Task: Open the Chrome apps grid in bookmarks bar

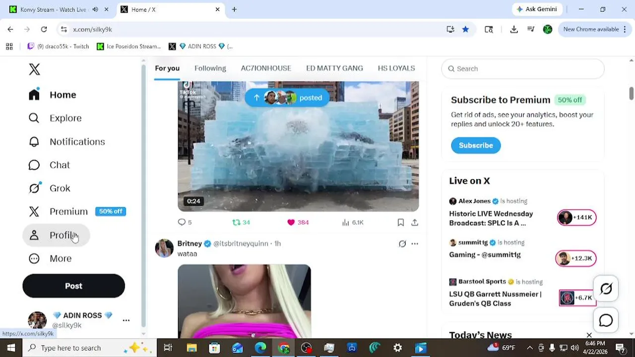Action: (x=9, y=46)
